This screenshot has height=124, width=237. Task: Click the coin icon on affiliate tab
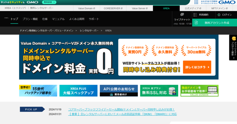(x=234, y=38)
